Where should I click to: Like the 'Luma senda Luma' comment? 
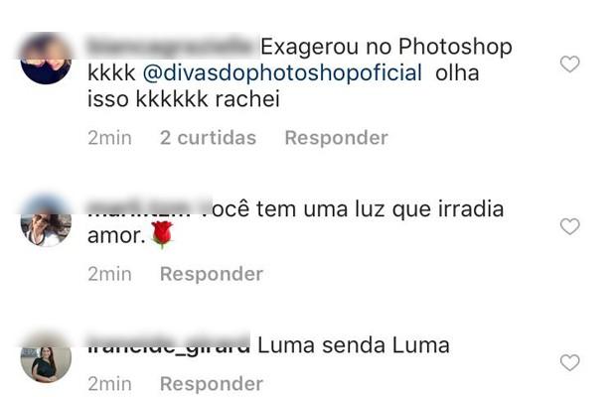tap(569, 362)
